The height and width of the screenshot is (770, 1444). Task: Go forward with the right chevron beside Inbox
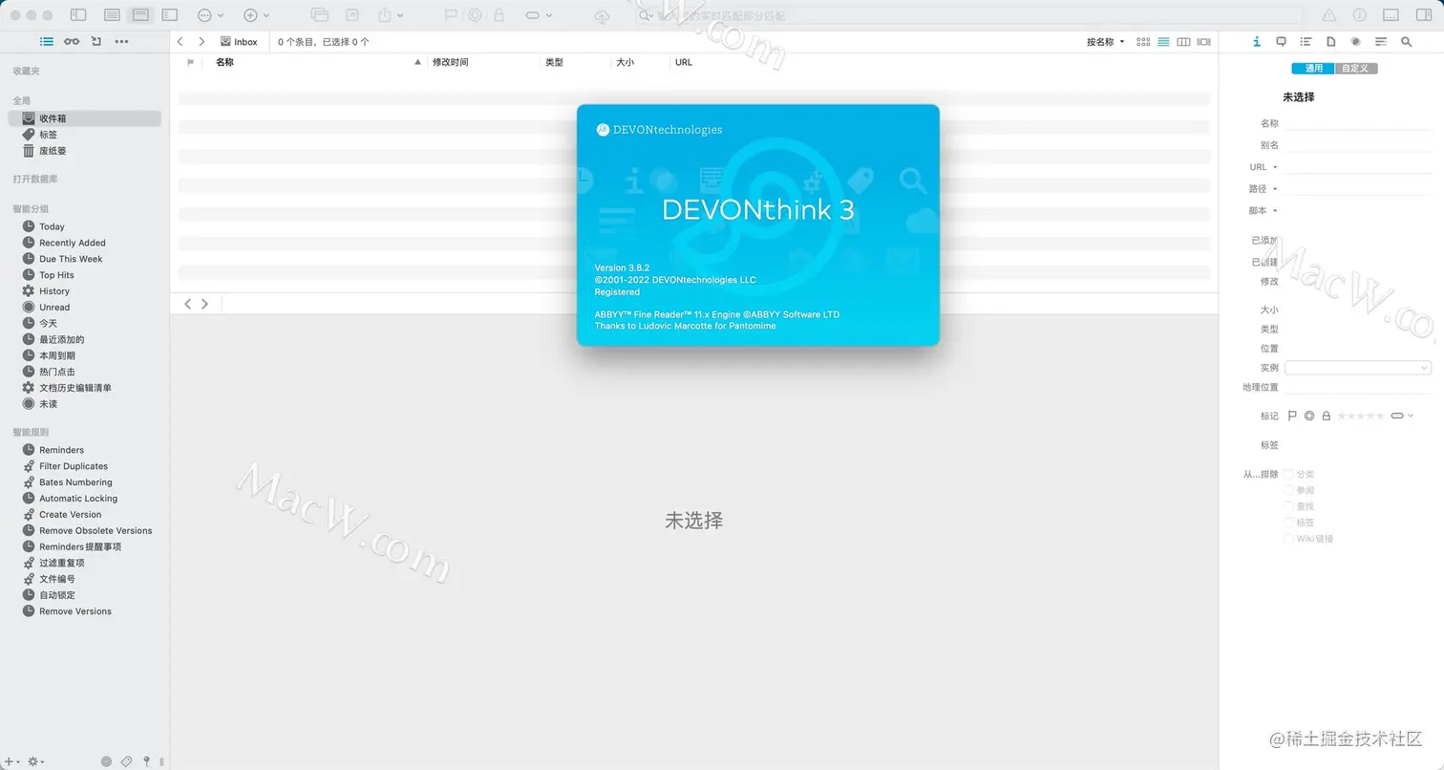pos(202,41)
